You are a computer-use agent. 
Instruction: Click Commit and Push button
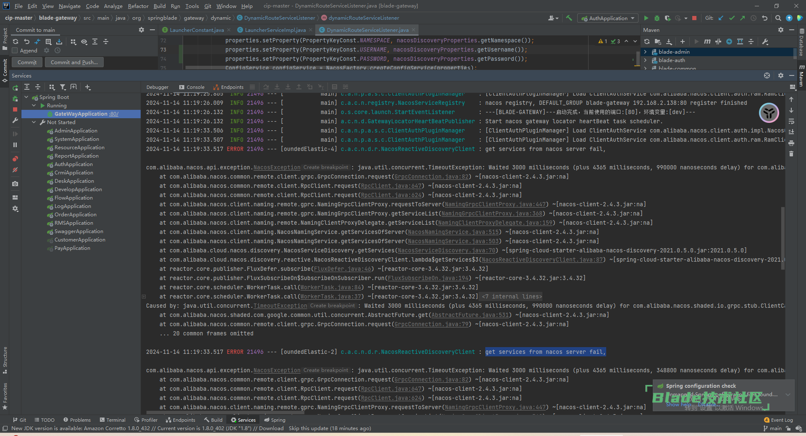pyautogui.click(x=74, y=62)
